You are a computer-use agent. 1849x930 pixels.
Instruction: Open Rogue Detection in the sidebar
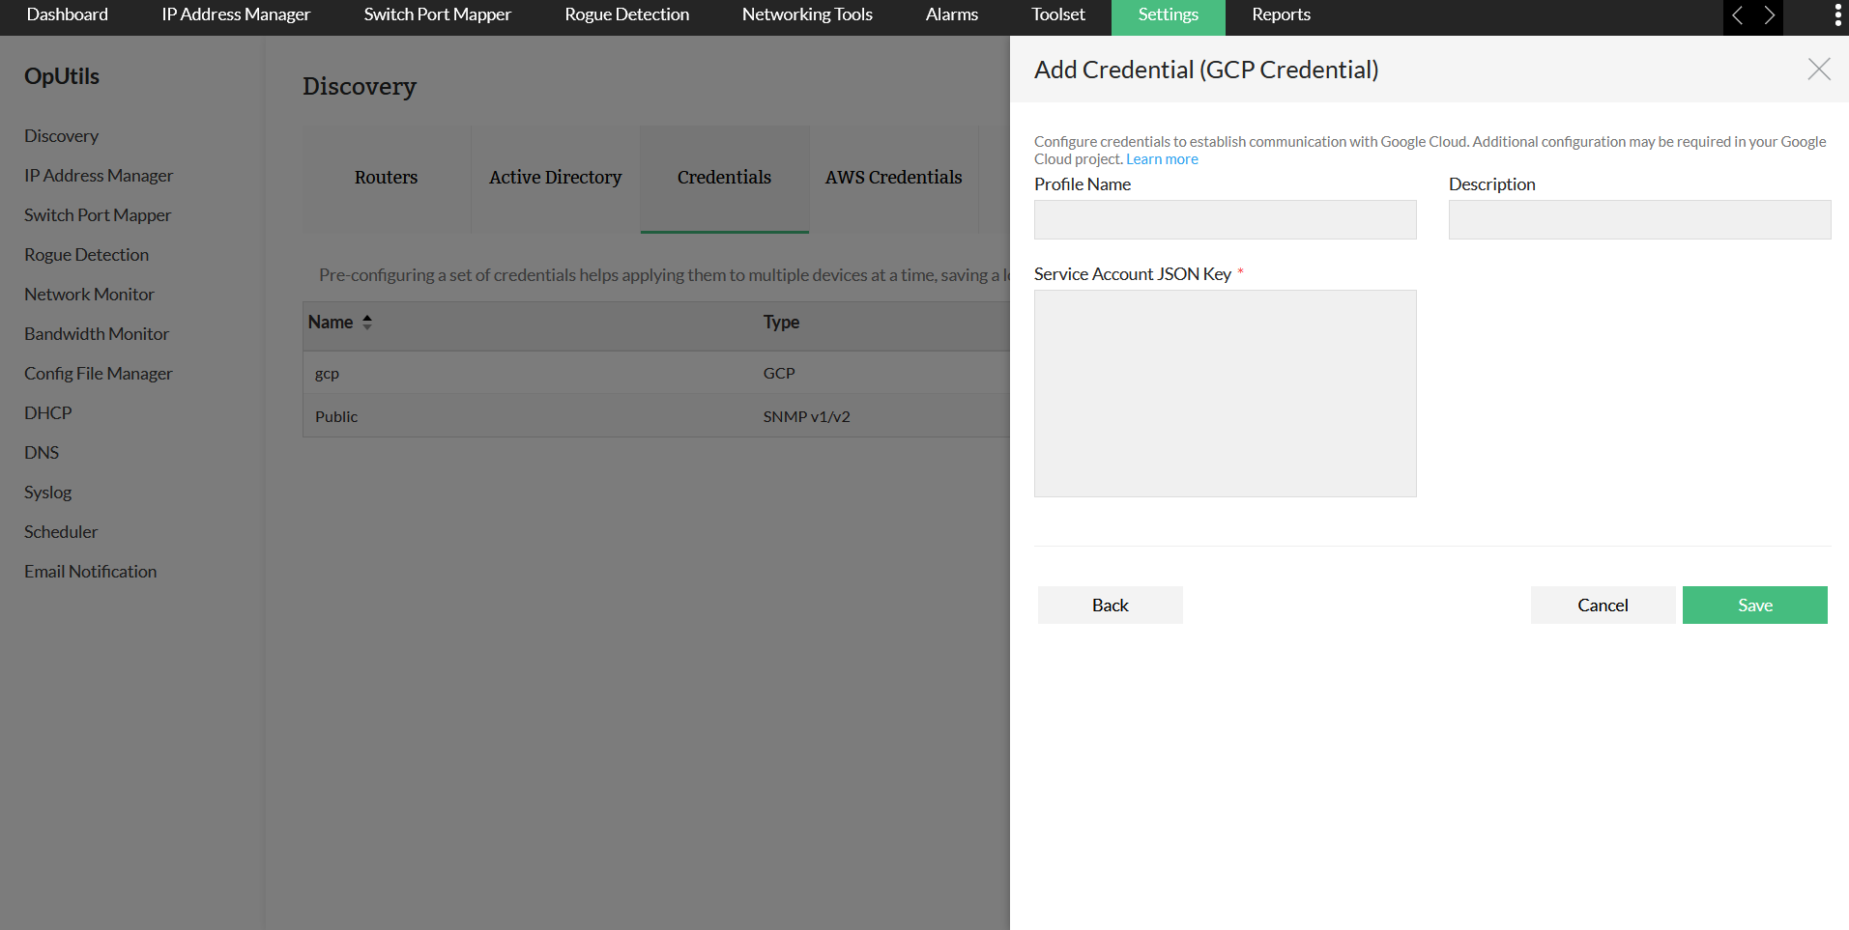[x=87, y=255]
